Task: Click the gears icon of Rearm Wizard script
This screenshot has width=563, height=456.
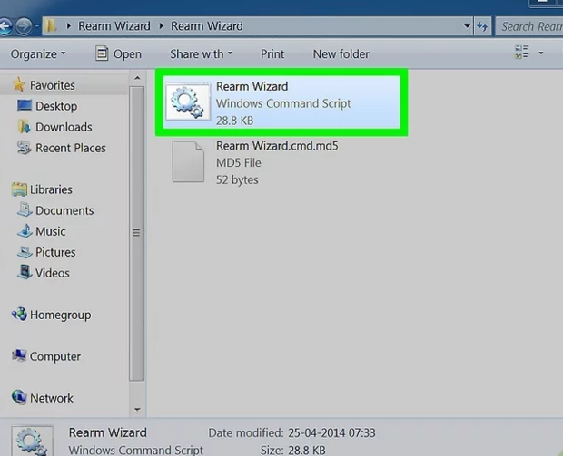Action: coord(188,102)
